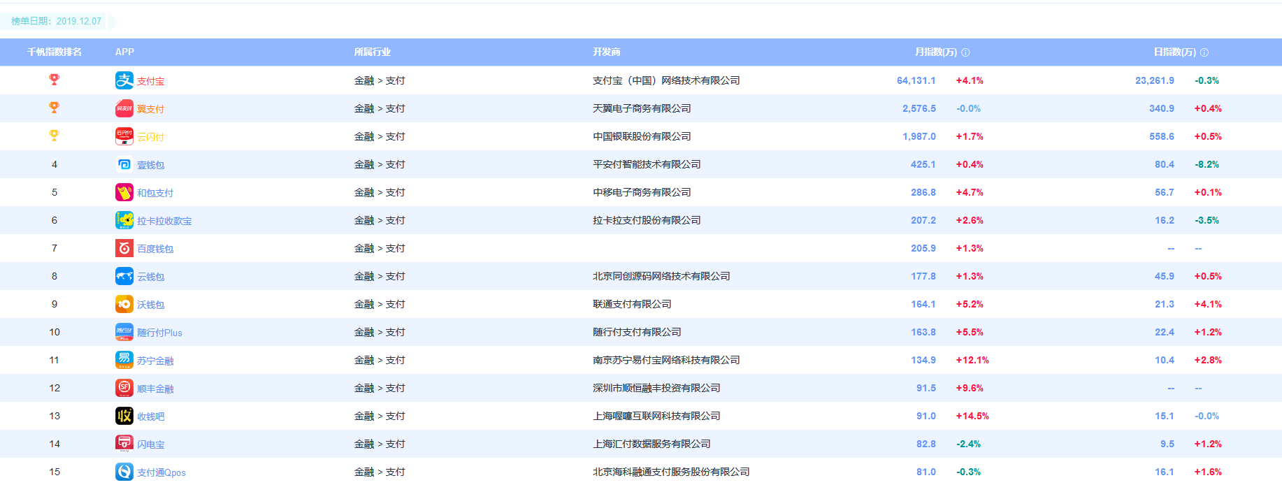Click developer 平安付智能技术有限公司
The height and width of the screenshot is (485, 1282).
(x=647, y=164)
